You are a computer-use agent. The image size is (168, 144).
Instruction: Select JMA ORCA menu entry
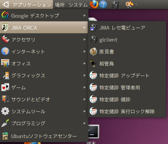pyautogui.click(x=44, y=27)
